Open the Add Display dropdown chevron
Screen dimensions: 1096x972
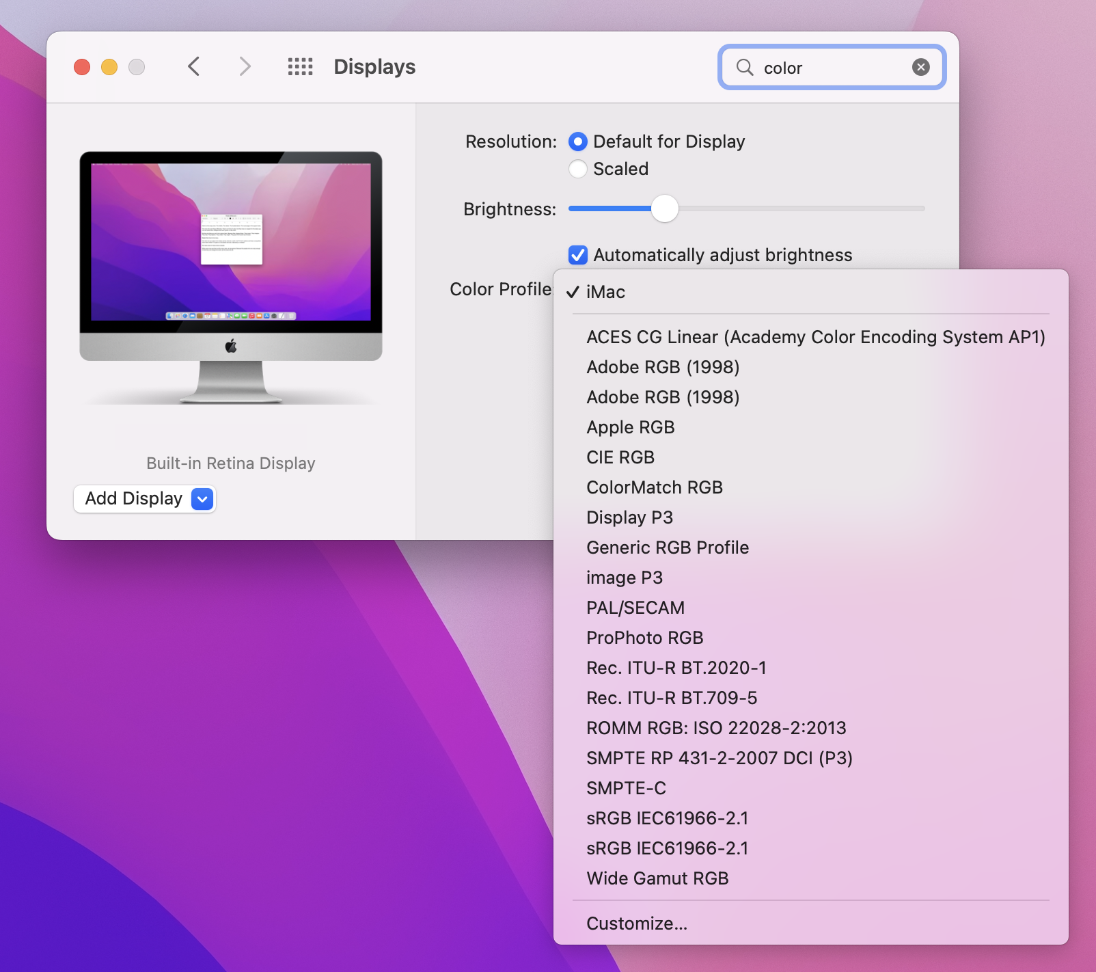(202, 499)
